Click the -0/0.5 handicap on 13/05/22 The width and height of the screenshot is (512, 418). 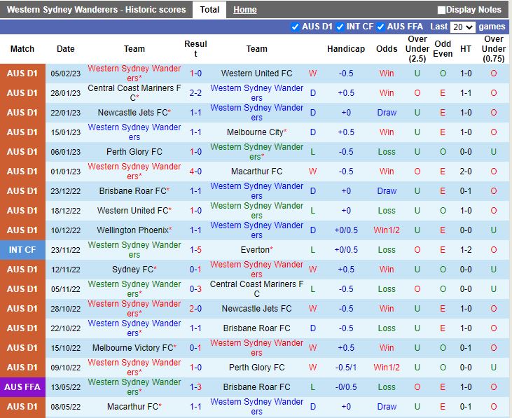pos(346,387)
